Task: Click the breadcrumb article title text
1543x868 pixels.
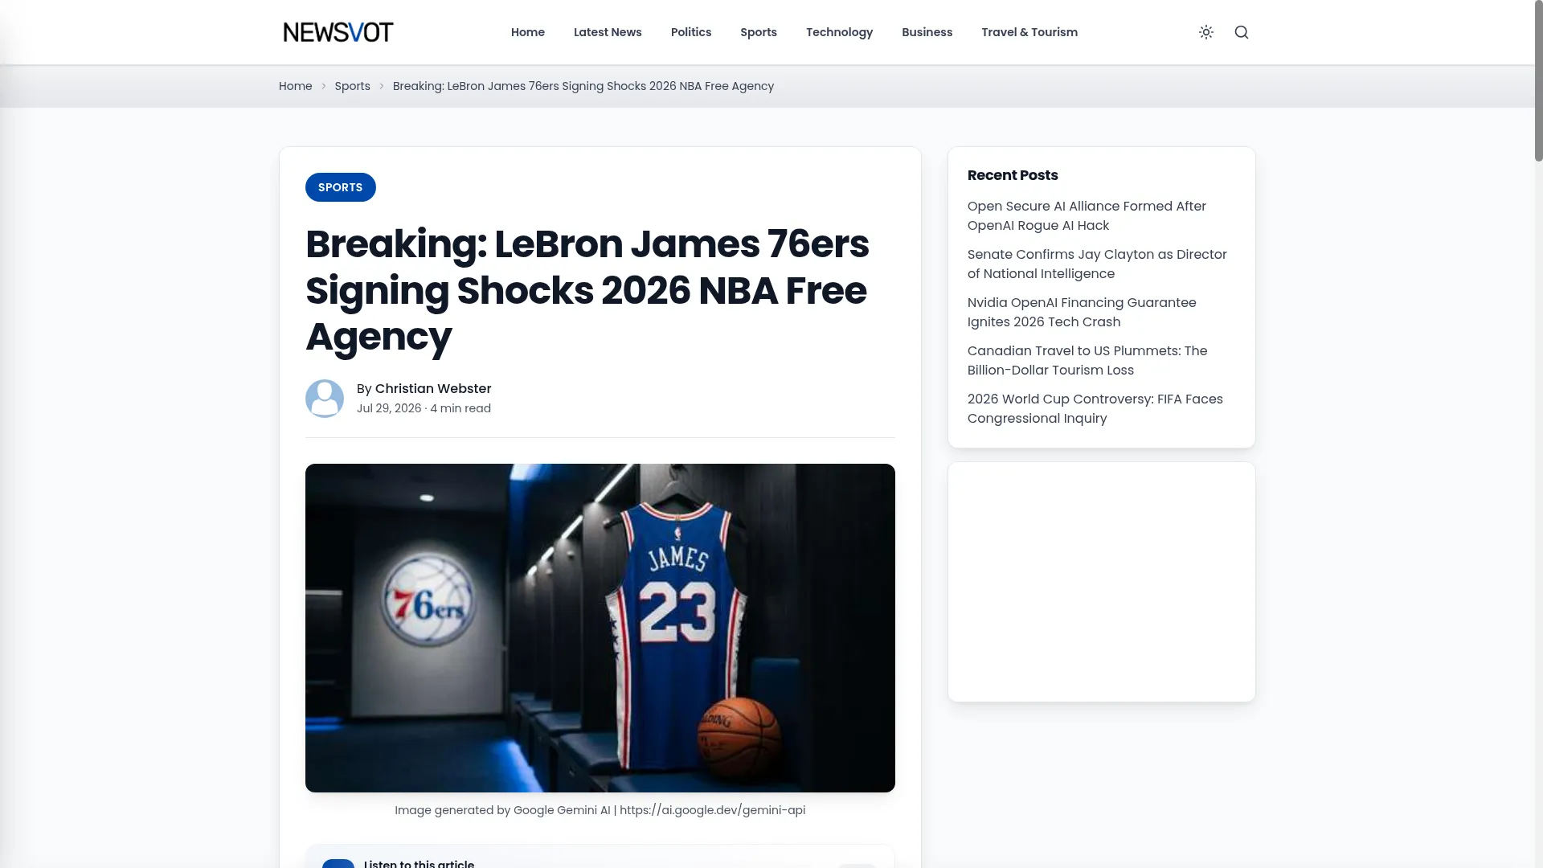Action: coord(583,86)
